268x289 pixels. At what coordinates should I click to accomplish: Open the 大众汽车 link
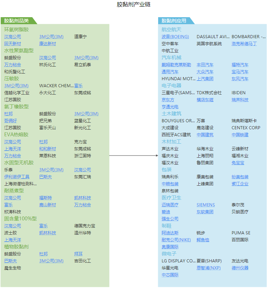point(205,72)
